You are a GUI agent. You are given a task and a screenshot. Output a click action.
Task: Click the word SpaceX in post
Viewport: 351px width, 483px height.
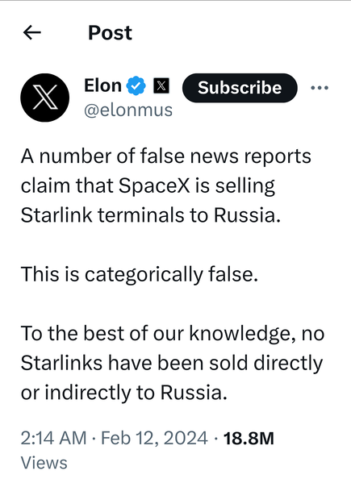coord(154,186)
